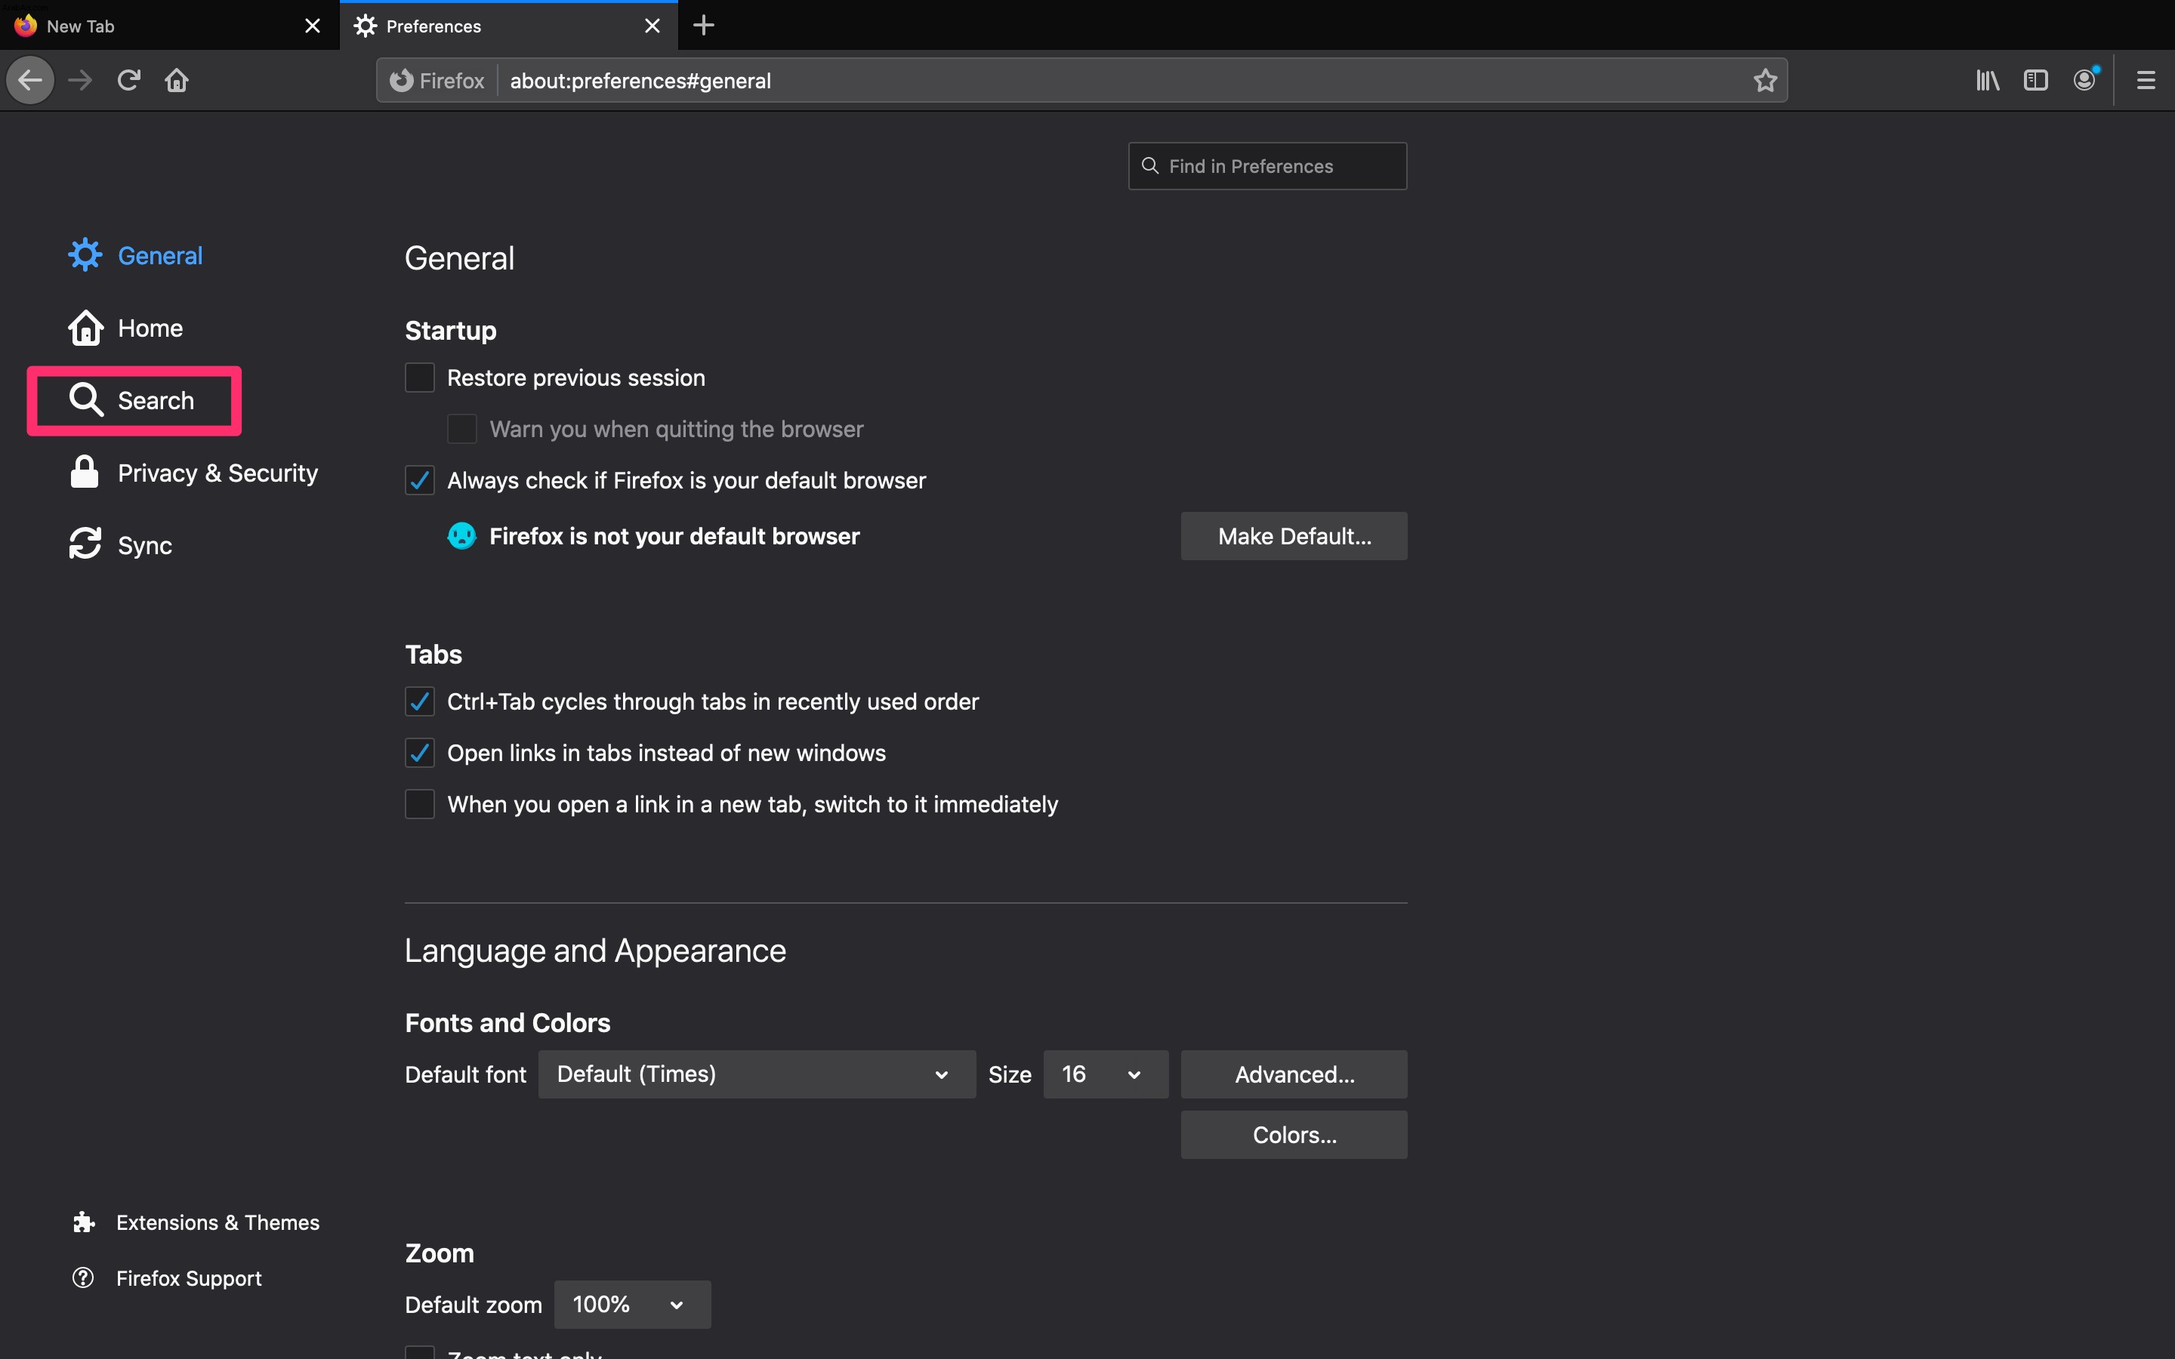Click the Make Default button
This screenshot has height=1359, width=2175.
click(1294, 537)
